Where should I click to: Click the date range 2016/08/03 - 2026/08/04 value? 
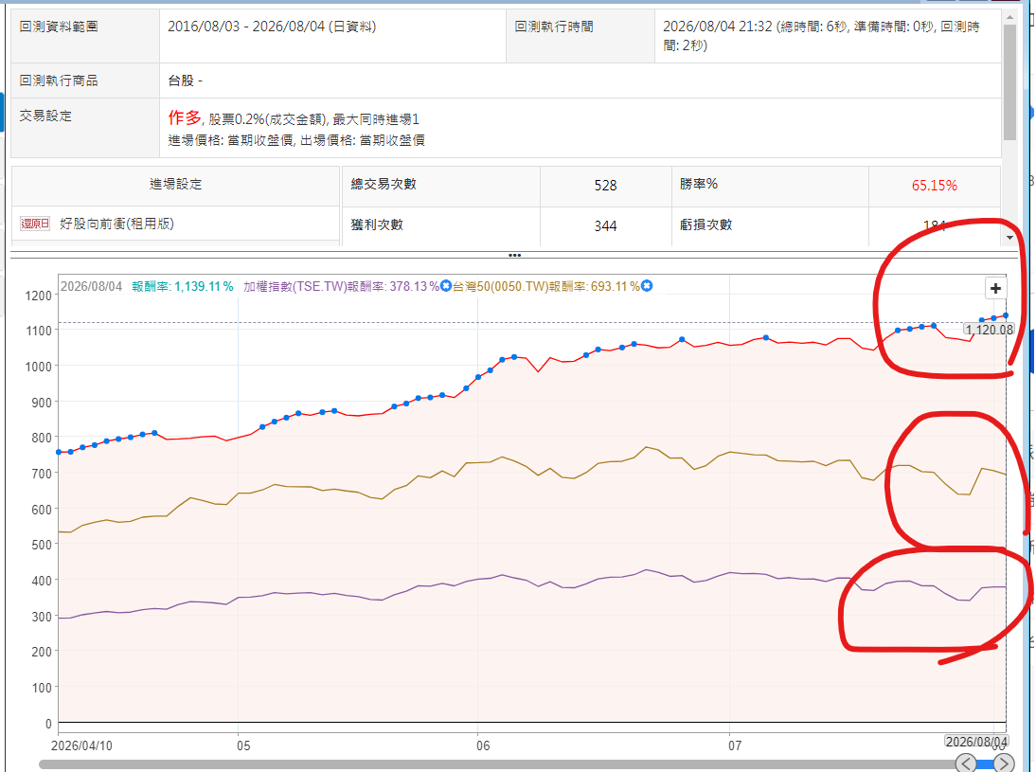[272, 27]
